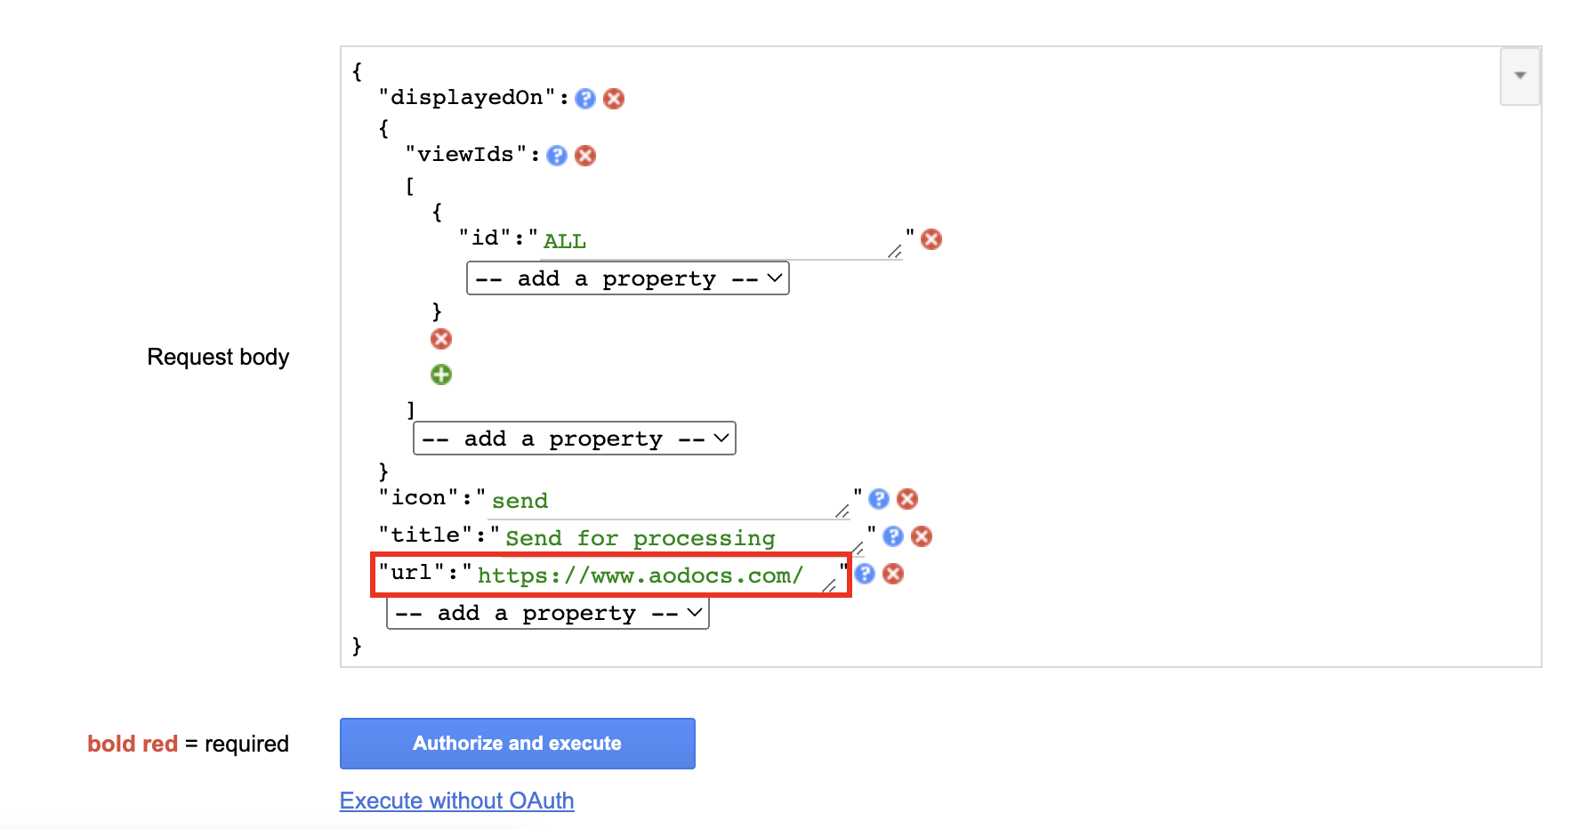Delete the viewIds property
This screenshot has width=1571, height=829.
(585, 156)
